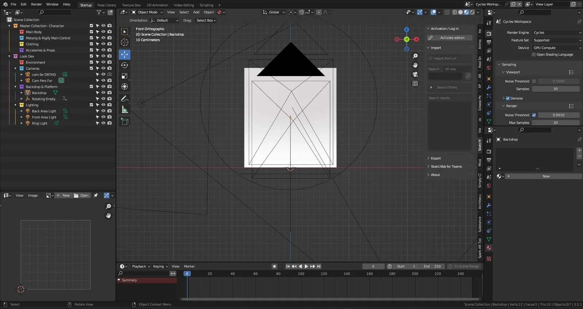
Task: Click the New material button
Action: tap(546, 176)
